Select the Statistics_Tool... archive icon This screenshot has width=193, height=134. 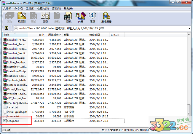pyautogui.click(x=5, y=76)
